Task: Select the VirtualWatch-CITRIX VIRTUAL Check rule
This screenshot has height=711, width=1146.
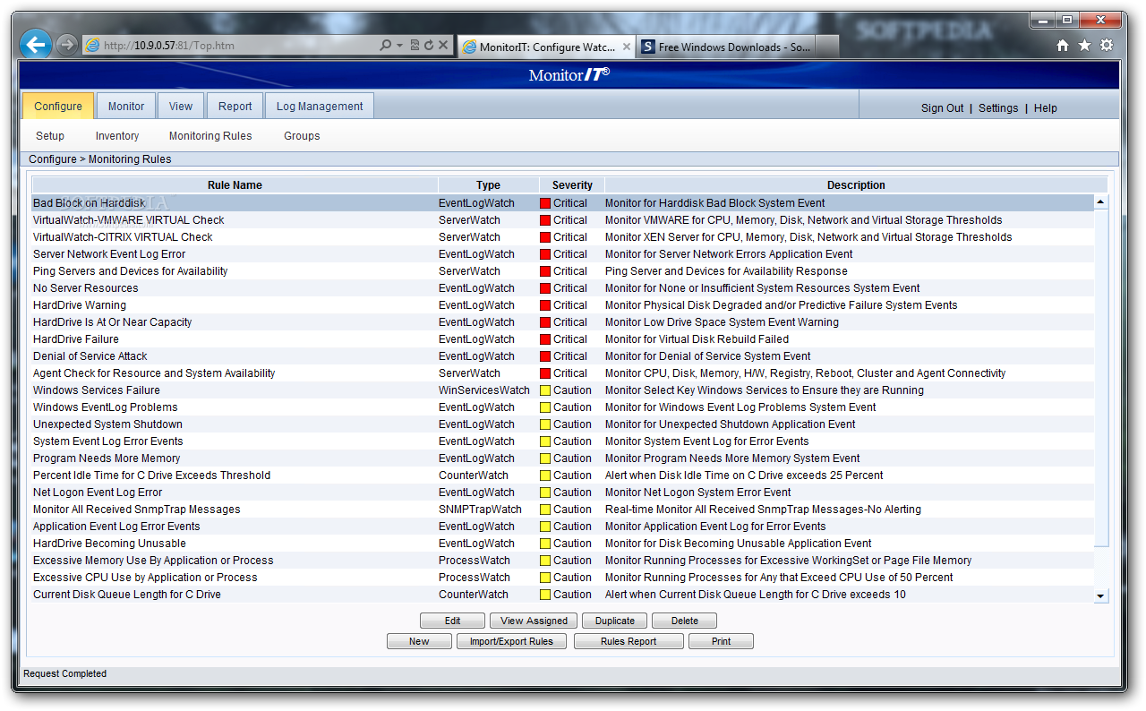Action: (562, 237)
